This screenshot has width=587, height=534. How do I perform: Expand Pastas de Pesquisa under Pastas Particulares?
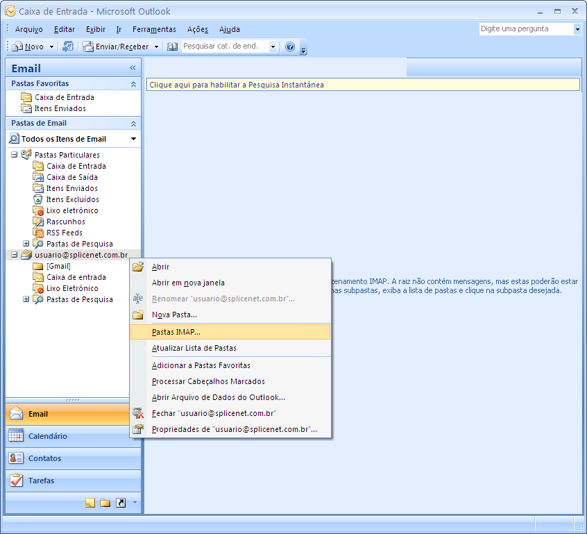tap(26, 244)
